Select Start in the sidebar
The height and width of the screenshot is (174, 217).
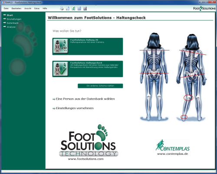[x=8, y=15]
